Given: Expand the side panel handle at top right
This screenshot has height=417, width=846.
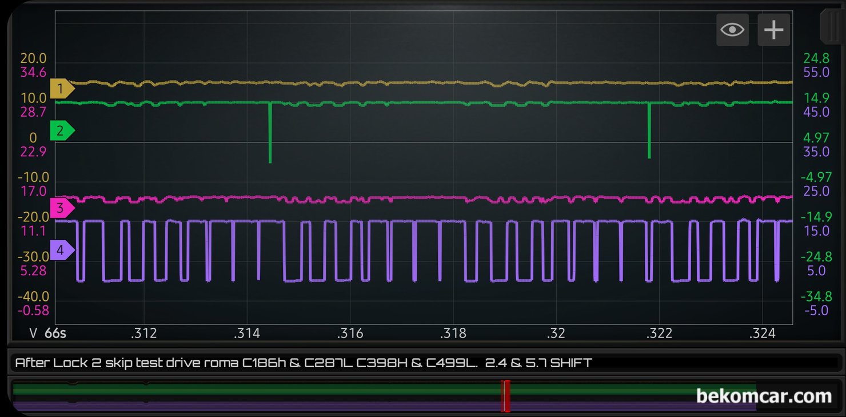Looking at the screenshot, I should (x=830, y=26).
